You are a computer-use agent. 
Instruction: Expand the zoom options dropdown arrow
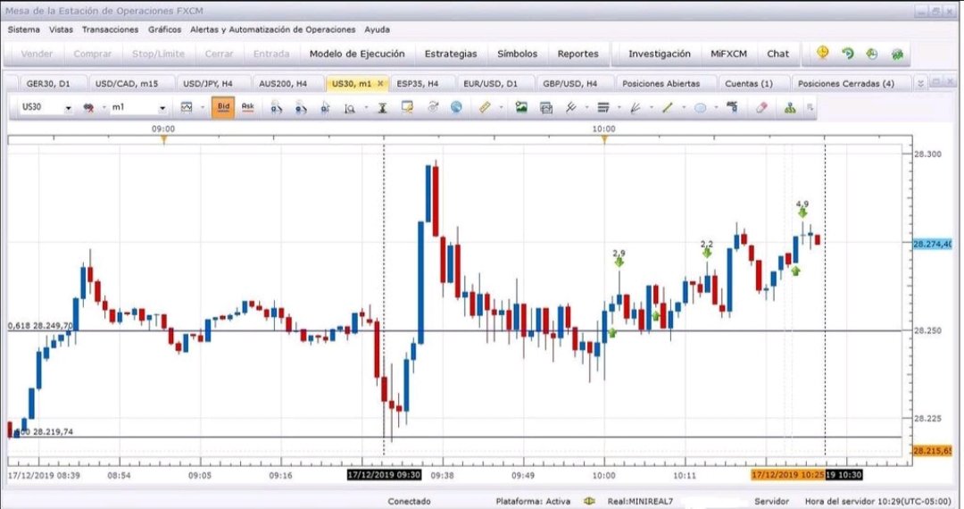point(366,107)
